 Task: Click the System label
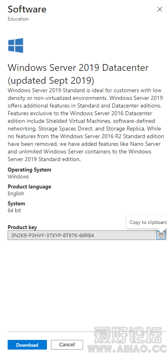click(x=16, y=203)
